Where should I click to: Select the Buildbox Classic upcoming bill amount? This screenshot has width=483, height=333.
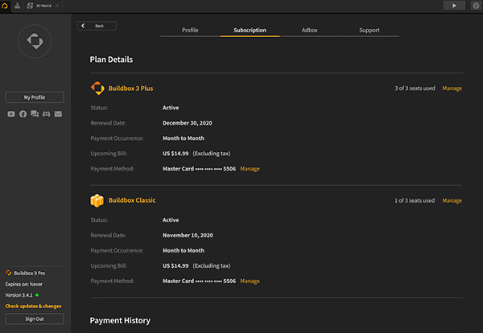pyautogui.click(x=175, y=265)
